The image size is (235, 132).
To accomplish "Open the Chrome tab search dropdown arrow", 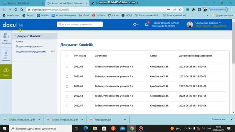I will coord(205,3).
